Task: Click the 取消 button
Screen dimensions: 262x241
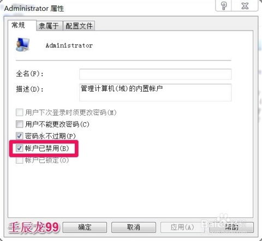Action: 134,227
